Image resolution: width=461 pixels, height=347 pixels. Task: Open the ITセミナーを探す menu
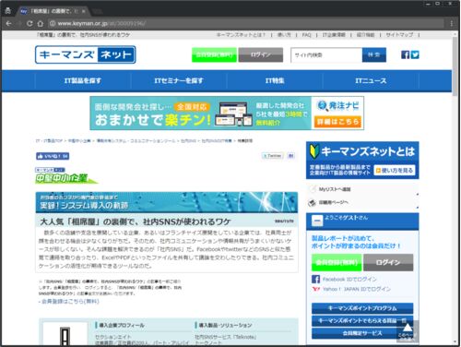click(179, 81)
